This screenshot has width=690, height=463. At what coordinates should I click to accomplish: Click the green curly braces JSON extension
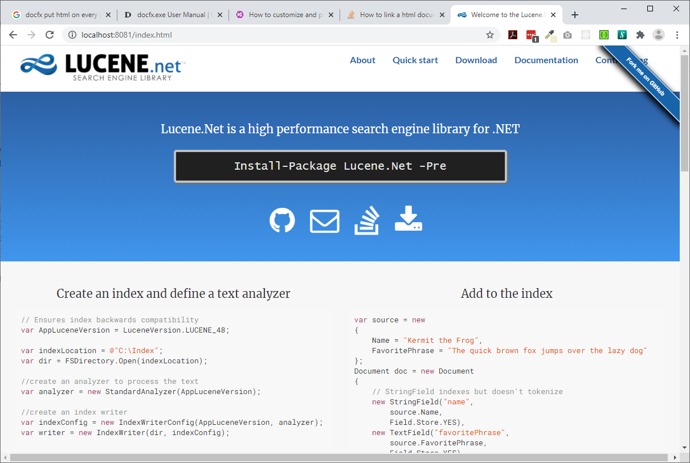pyautogui.click(x=604, y=35)
